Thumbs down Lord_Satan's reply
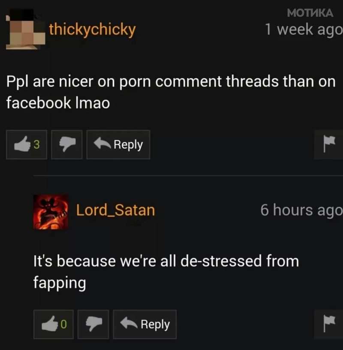Viewport: 343px width, 350px height. (x=93, y=324)
